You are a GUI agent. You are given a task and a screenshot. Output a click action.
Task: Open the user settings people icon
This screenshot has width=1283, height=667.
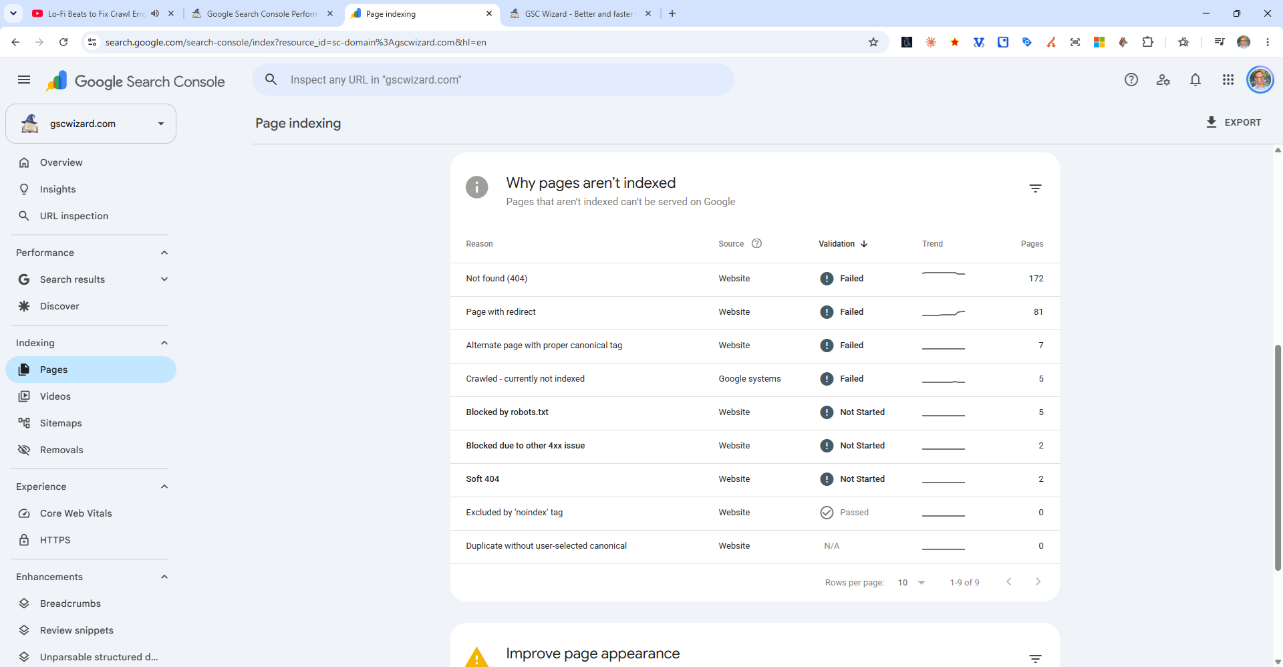1163,80
